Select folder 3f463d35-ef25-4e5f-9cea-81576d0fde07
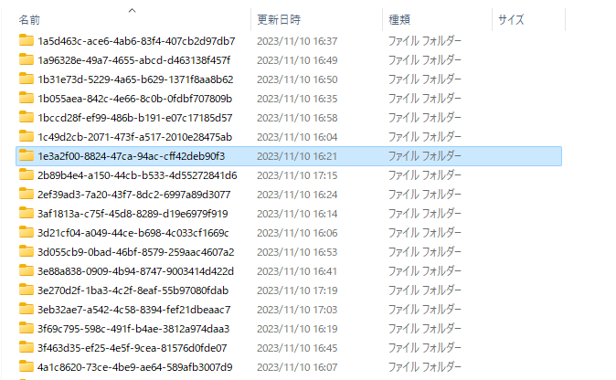 pyautogui.click(x=132, y=348)
